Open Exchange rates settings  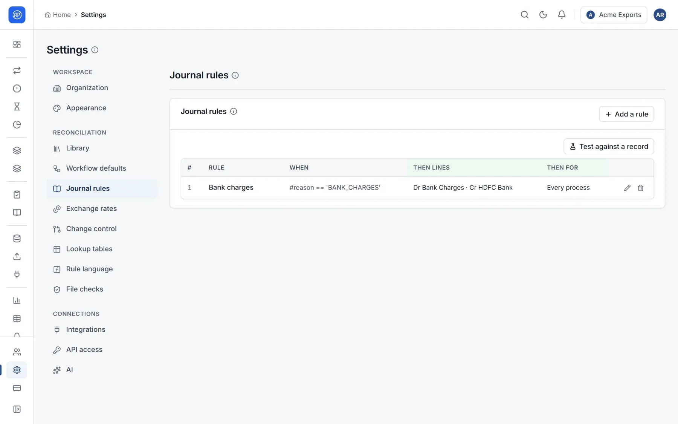tap(102, 209)
